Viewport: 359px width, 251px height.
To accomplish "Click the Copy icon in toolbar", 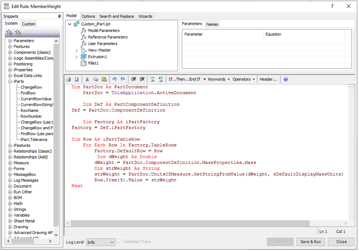I will pos(95,79).
